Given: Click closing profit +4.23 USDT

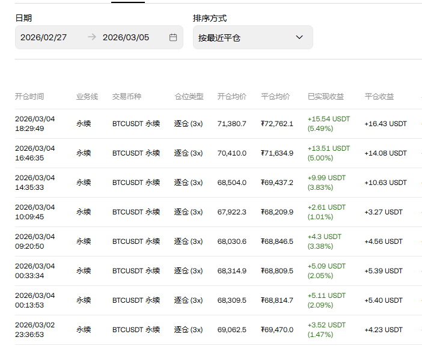Looking at the screenshot, I should pyautogui.click(x=384, y=330).
